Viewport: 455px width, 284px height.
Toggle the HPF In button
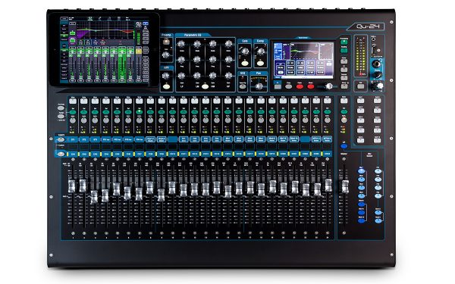coord(166,86)
